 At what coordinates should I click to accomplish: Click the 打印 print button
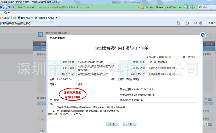[113, 124]
